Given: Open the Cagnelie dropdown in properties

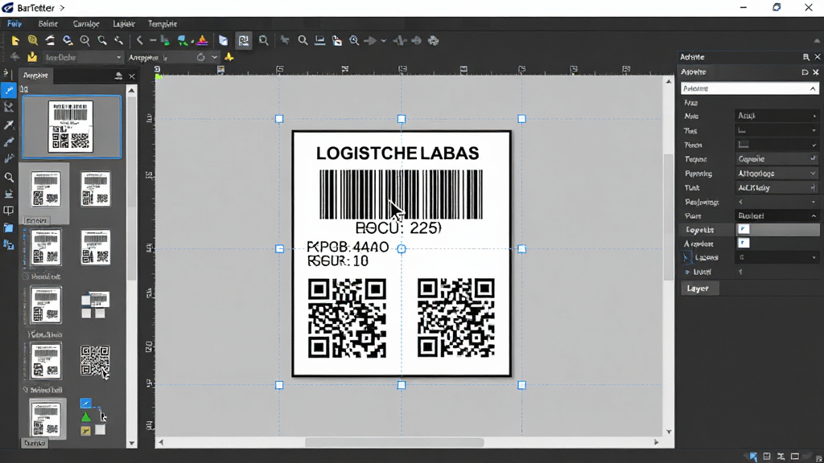Looking at the screenshot, I should click(777, 158).
